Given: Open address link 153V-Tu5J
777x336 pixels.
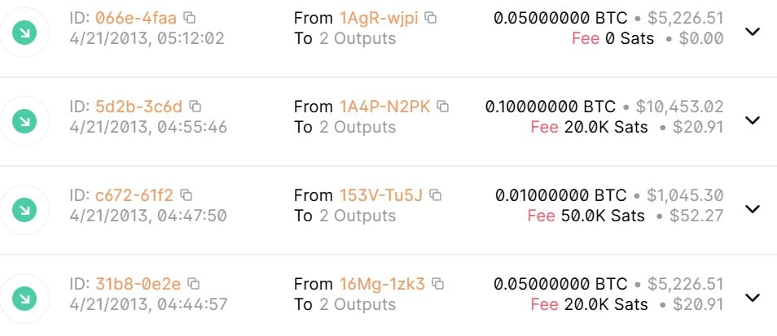Looking at the screenshot, I should (x=381, y=195).
